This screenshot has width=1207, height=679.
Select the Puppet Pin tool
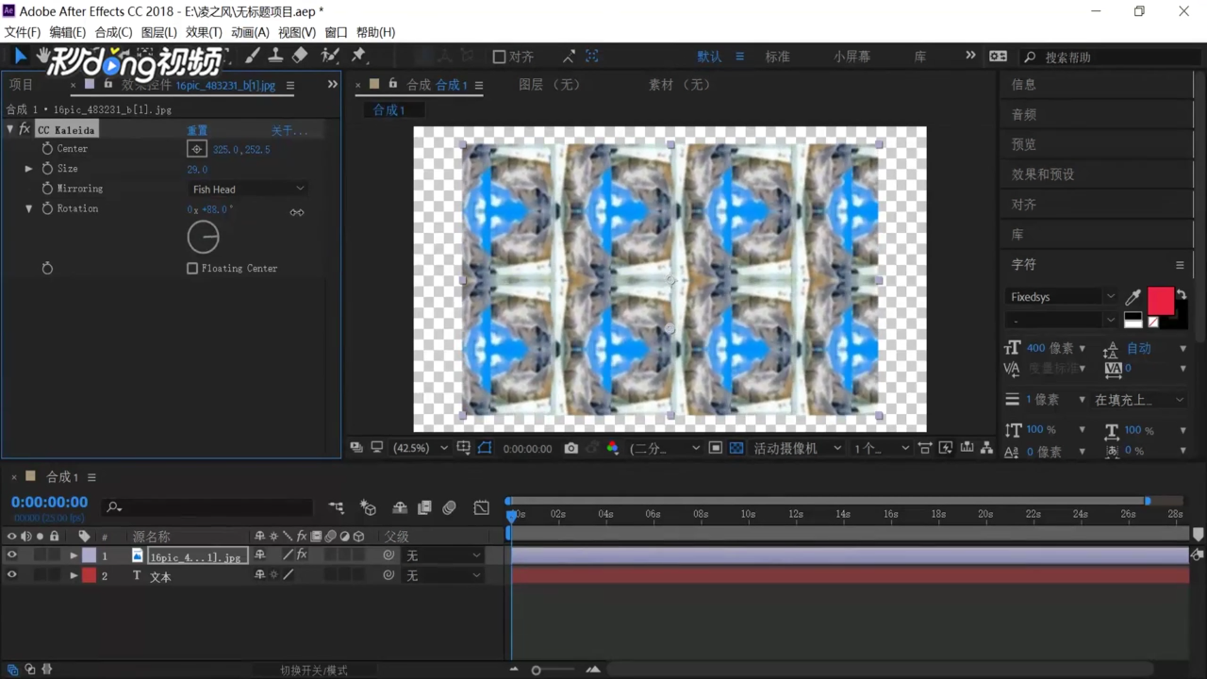pos(358,56)
